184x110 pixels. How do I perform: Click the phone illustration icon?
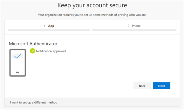[x=18, y=63]
